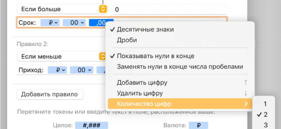Image resolution: width=281 pixels, height=129 pixels.
Task: Choose 'Удалить цифру' menu item
Action: click(140, 93)
